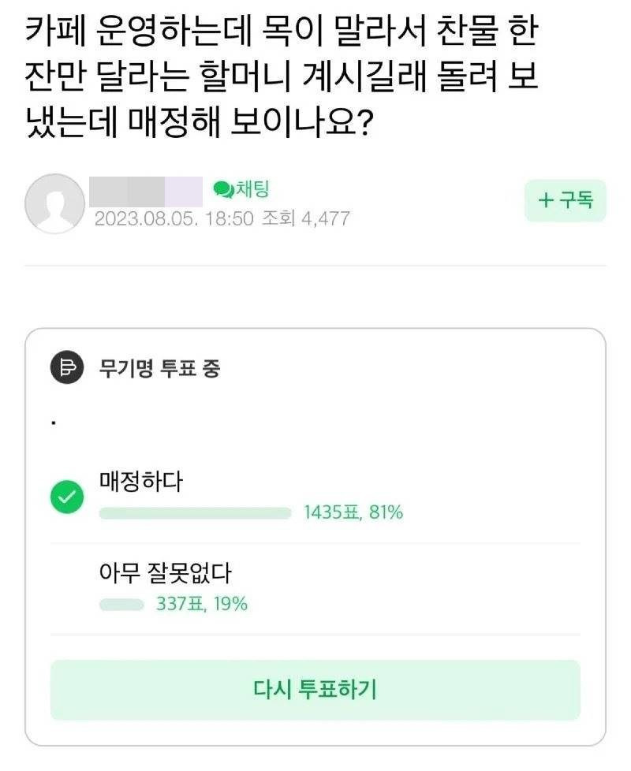Click the green checkmark beside 매정하다

click(67, 496)
